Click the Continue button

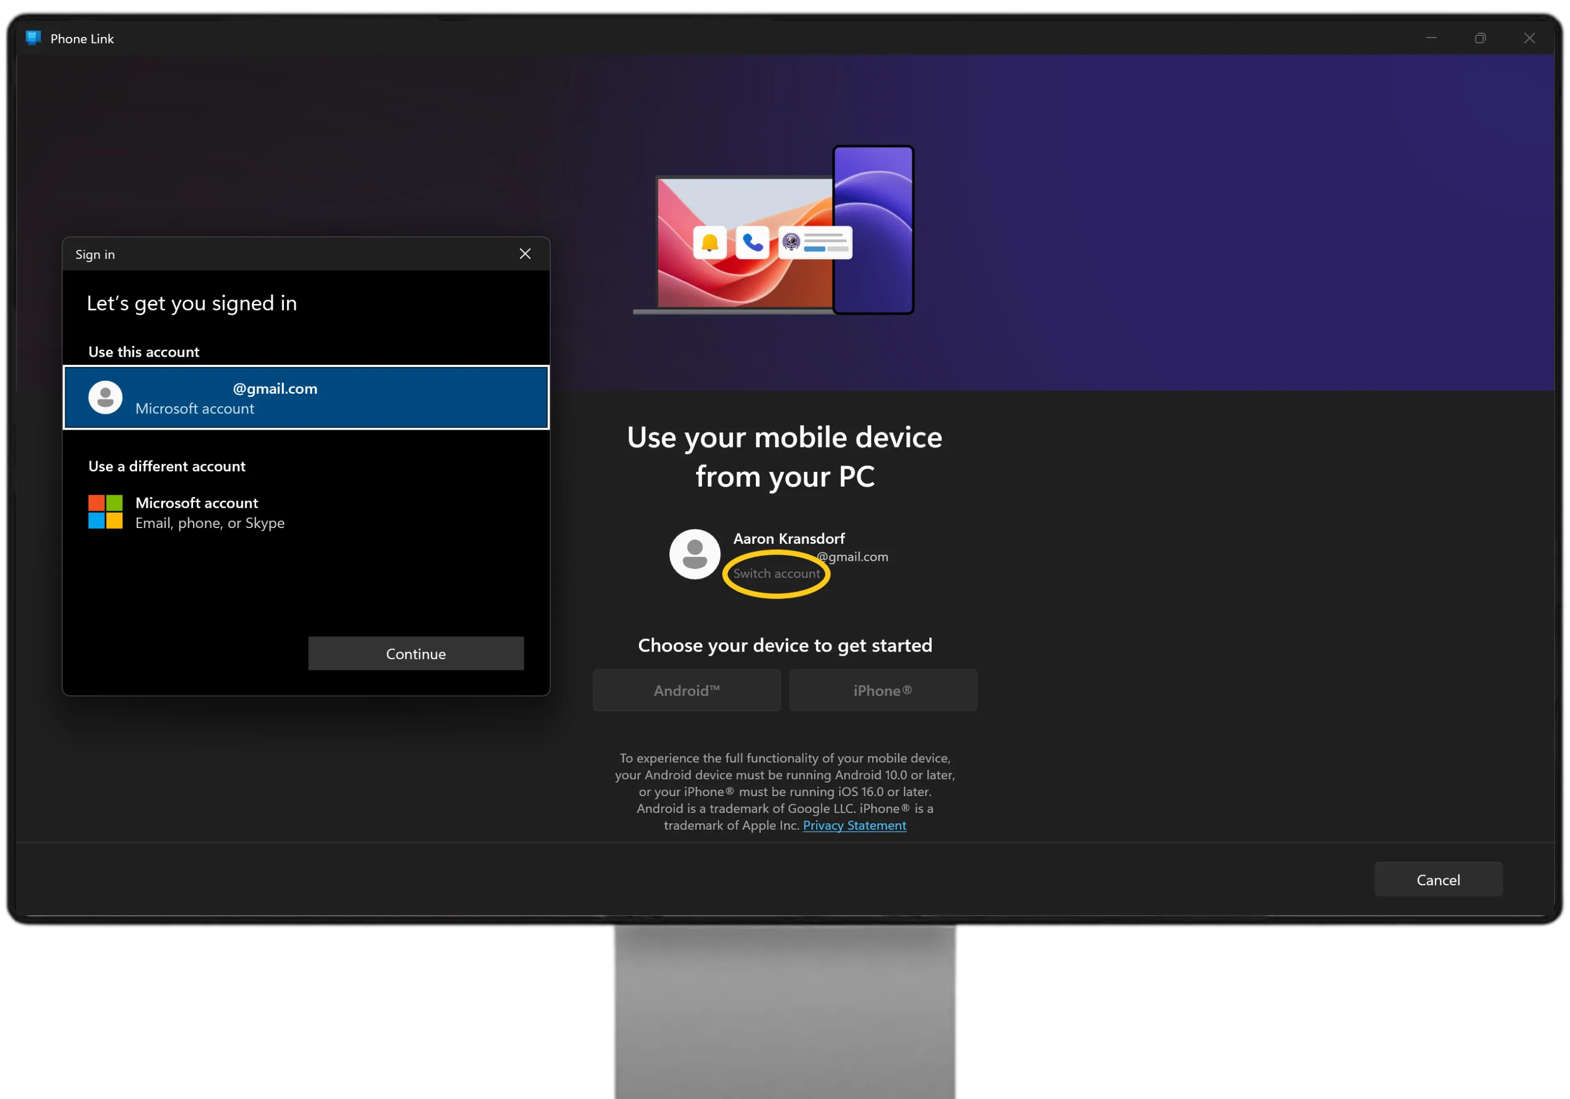[x=416, y=653]
